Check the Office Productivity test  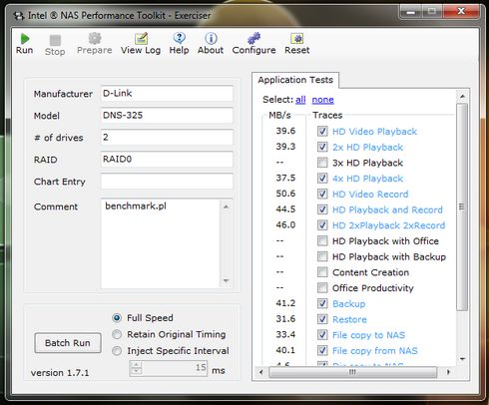point(322,287)
